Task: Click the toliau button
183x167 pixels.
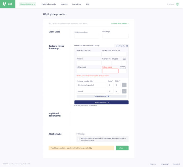Action: [122, 148]
